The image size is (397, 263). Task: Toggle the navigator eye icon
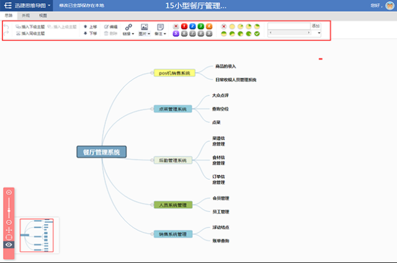point(9,244)
